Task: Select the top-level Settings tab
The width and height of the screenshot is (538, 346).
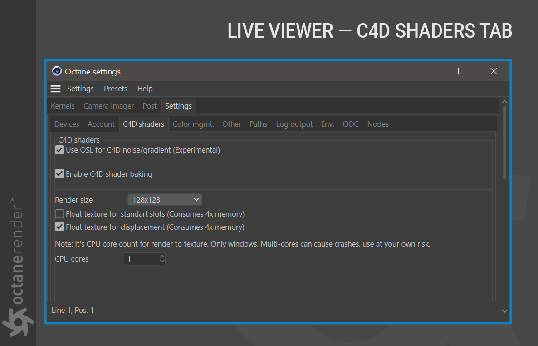Action: coord(178,106)
